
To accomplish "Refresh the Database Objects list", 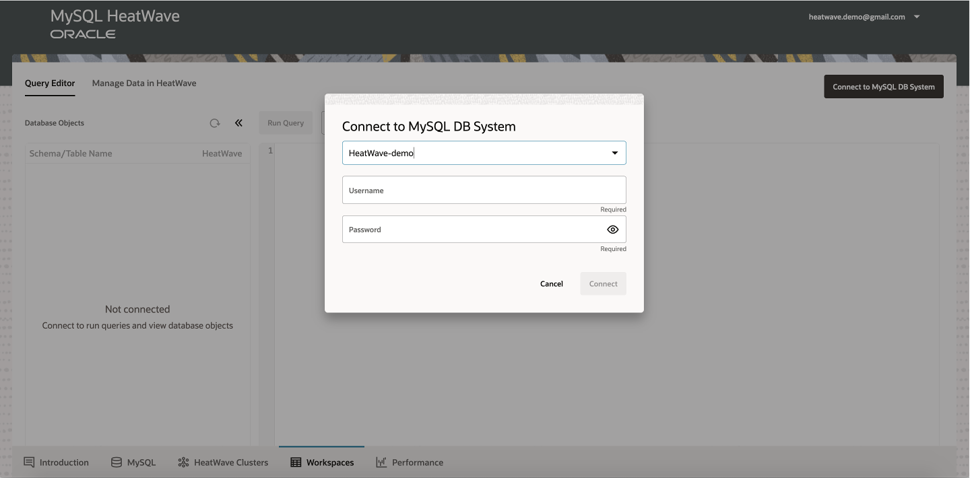I will 215,123.
